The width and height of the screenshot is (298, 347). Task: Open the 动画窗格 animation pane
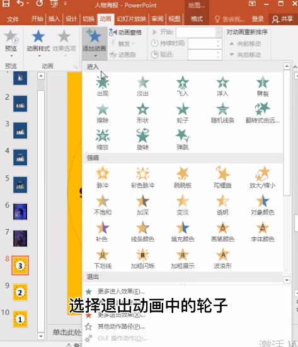click(125, 33)
